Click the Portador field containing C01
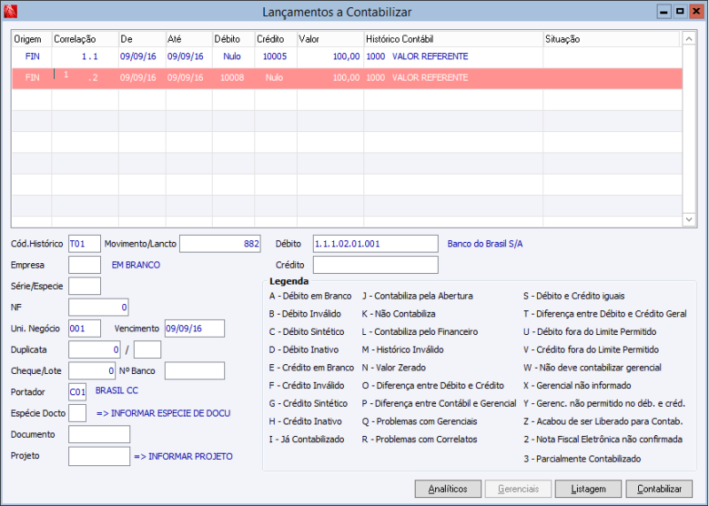 point(77,392)
